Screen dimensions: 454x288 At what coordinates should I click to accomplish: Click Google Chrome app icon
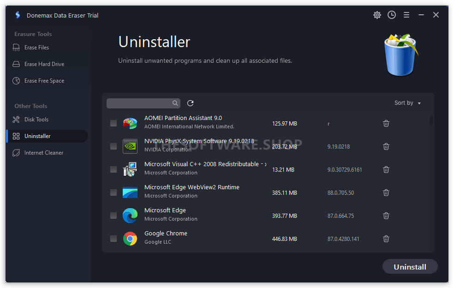tap(130, 239)
